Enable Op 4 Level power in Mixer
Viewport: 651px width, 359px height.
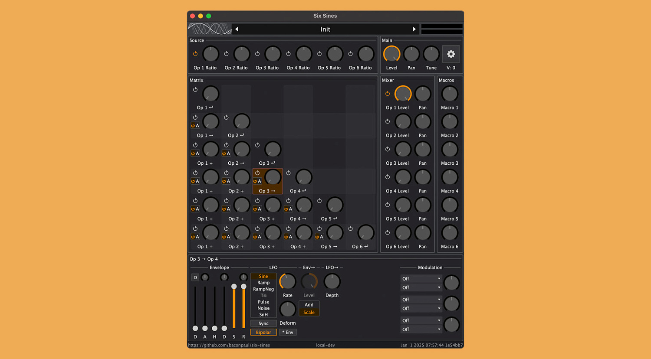point(388,177)
